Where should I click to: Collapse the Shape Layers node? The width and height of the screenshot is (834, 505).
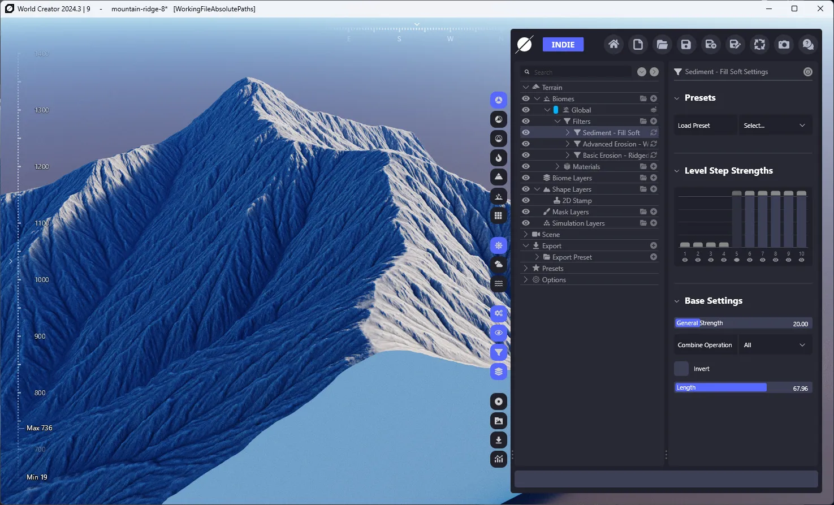point(537,189)
